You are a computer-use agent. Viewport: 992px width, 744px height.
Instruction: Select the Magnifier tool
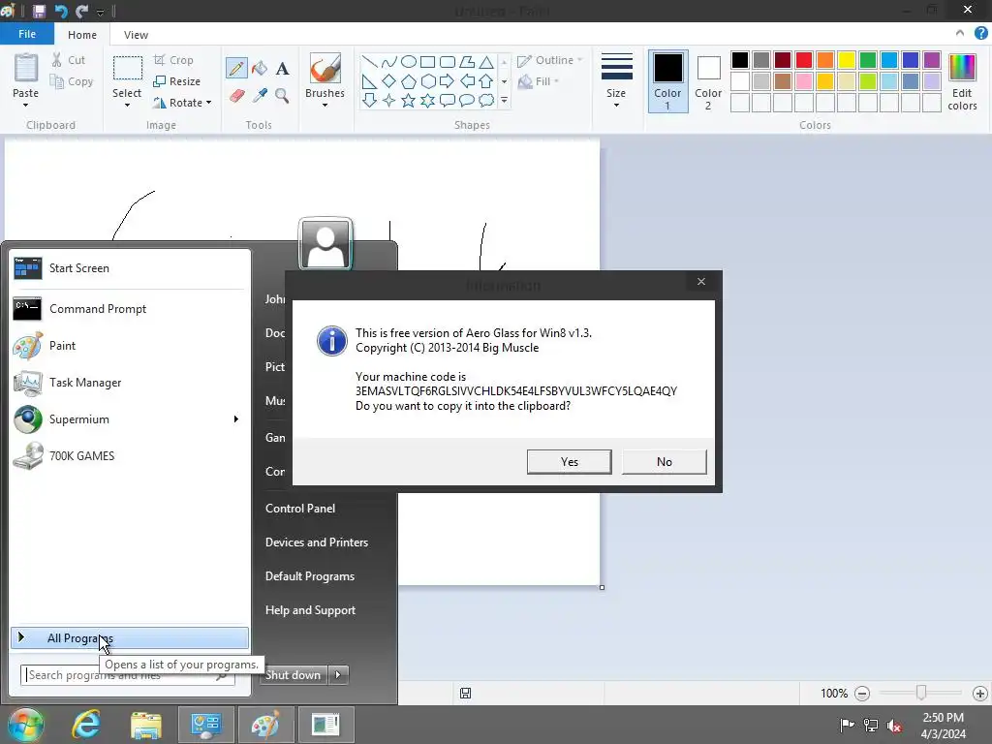pyautogui.click(x=282, y=96)
